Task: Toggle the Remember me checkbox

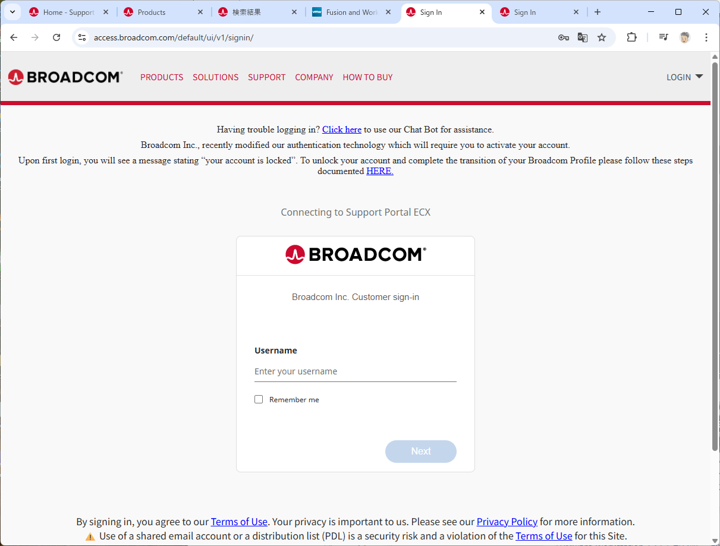Action: tap(259, 399)
